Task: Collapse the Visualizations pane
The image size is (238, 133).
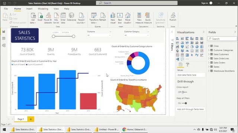Action: [203, 32]
